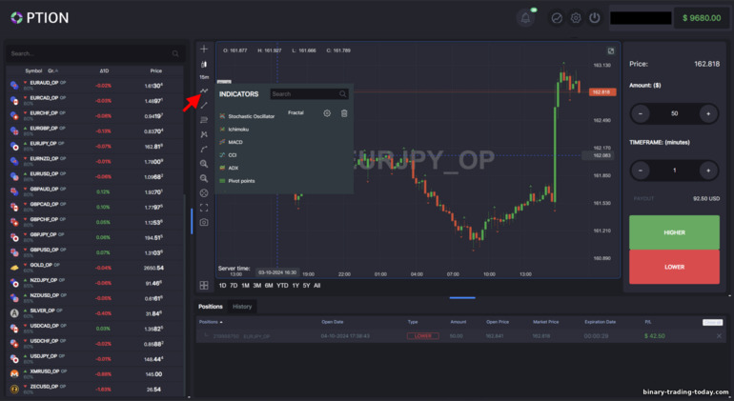The image size is (734, 401).
Task: Open the notifications bell
Action: 525,18
